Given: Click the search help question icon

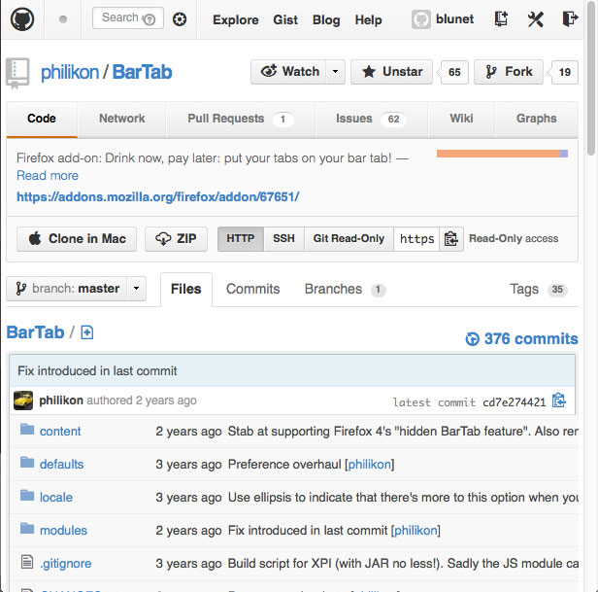Looking at the screenshot, I should (x=149, y=19).
